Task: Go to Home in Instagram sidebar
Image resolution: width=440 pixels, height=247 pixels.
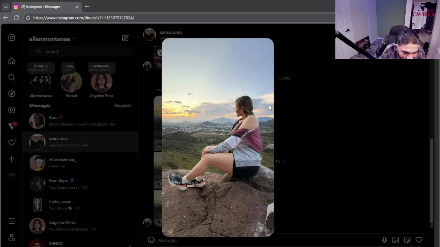Action: (12, 61)
